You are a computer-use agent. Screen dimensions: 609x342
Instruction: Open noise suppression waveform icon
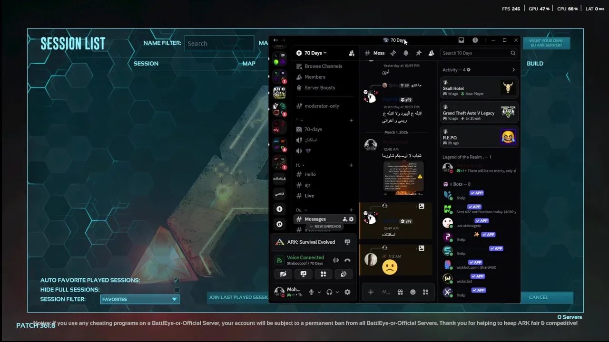pyautogui.click(x=336, y=260)
